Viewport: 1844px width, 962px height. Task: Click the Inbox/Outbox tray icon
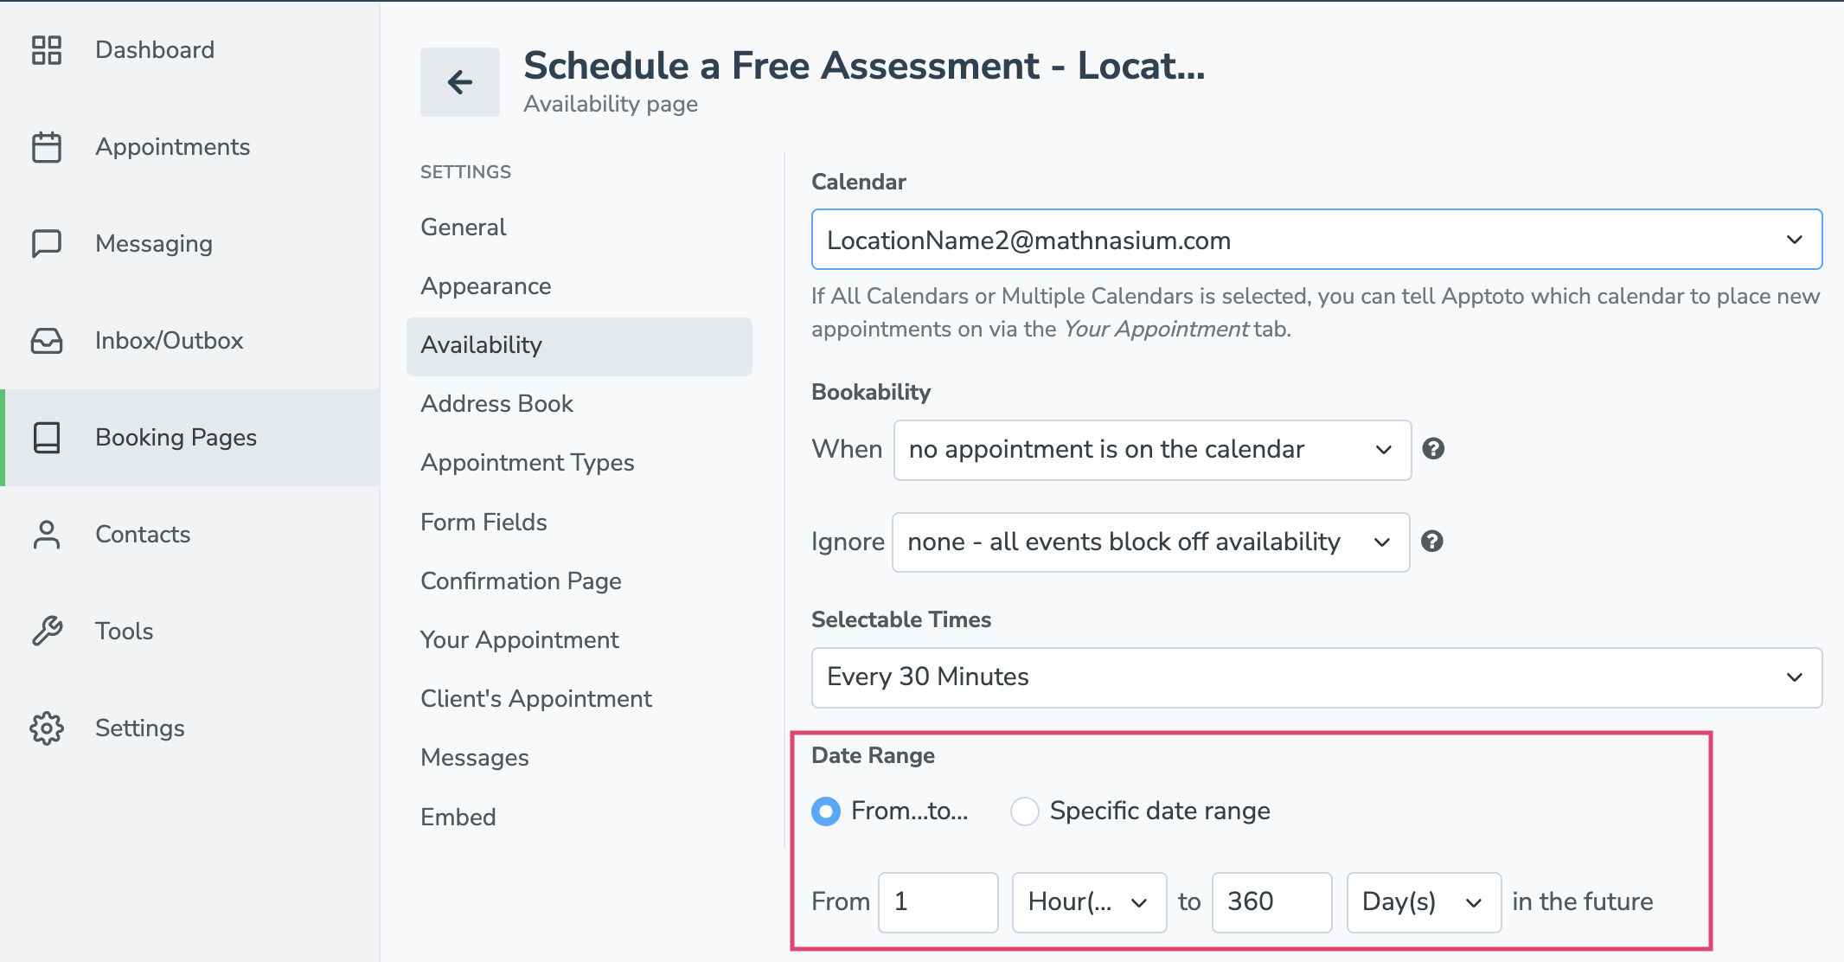click(x=47, y=341)
